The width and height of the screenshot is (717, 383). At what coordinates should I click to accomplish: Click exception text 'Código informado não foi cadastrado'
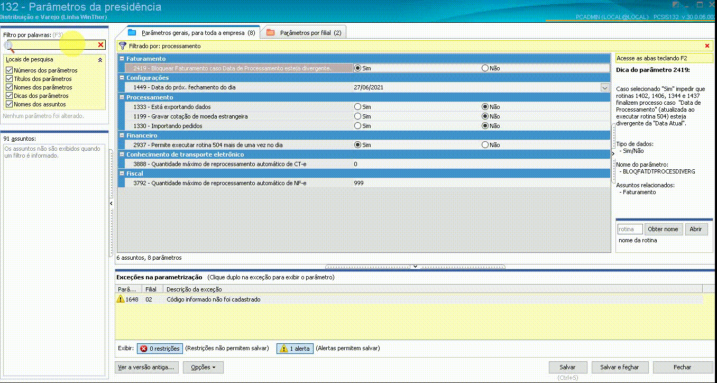(213, 299)
